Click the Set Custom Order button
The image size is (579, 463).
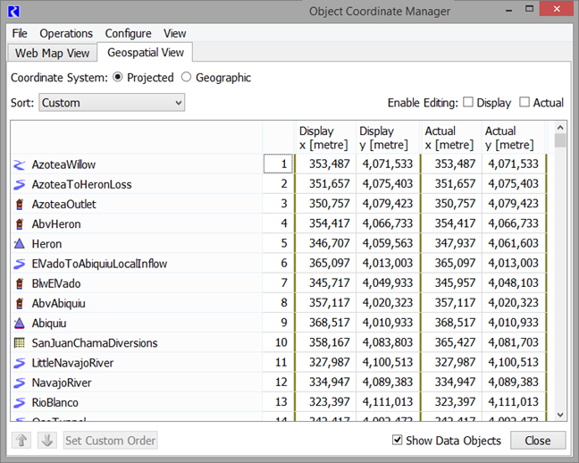tap(110, 441)
